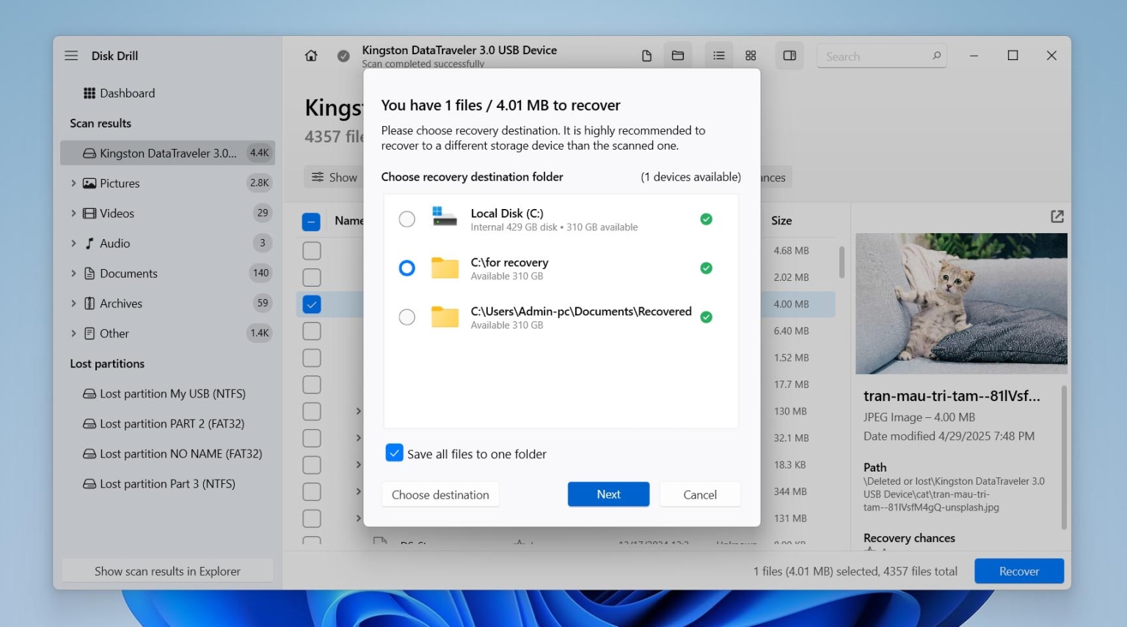1127x627 pixels.
Task: Click the Local Disk (C:) drive icon
Action: pos(445,216)
